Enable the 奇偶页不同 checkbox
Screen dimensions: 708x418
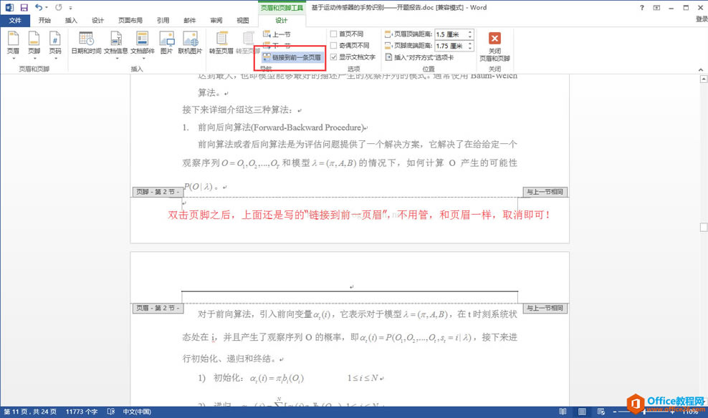pos(334,46)
